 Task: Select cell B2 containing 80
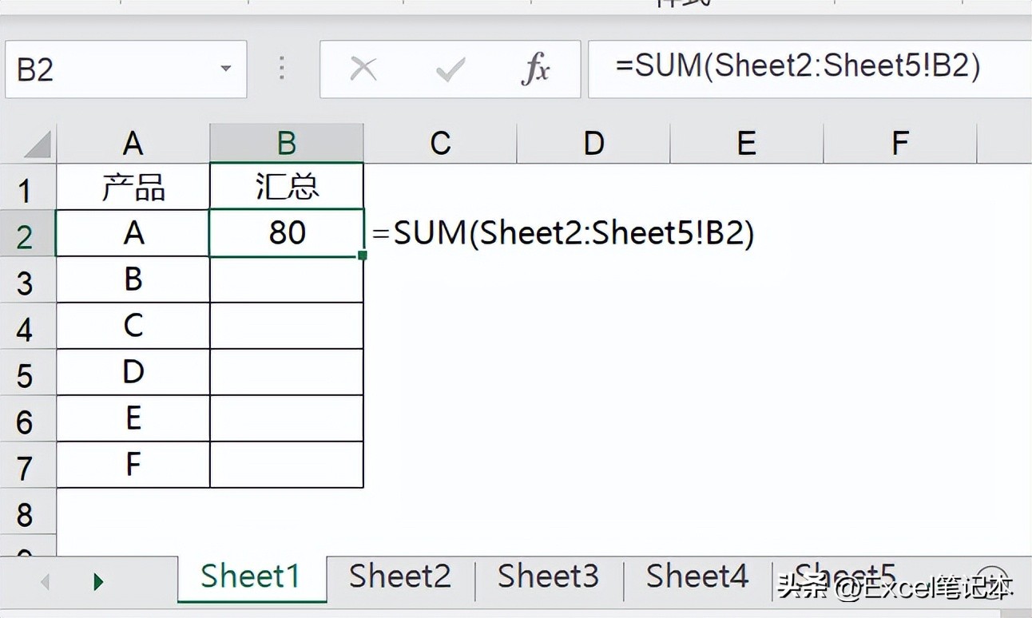click(x=287, y=233)
